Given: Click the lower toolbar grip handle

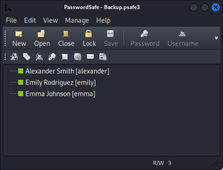Looking at the screenshot, I should click(5, 57).
